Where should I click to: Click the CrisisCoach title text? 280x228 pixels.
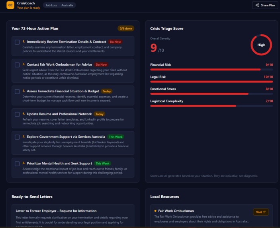26,3
